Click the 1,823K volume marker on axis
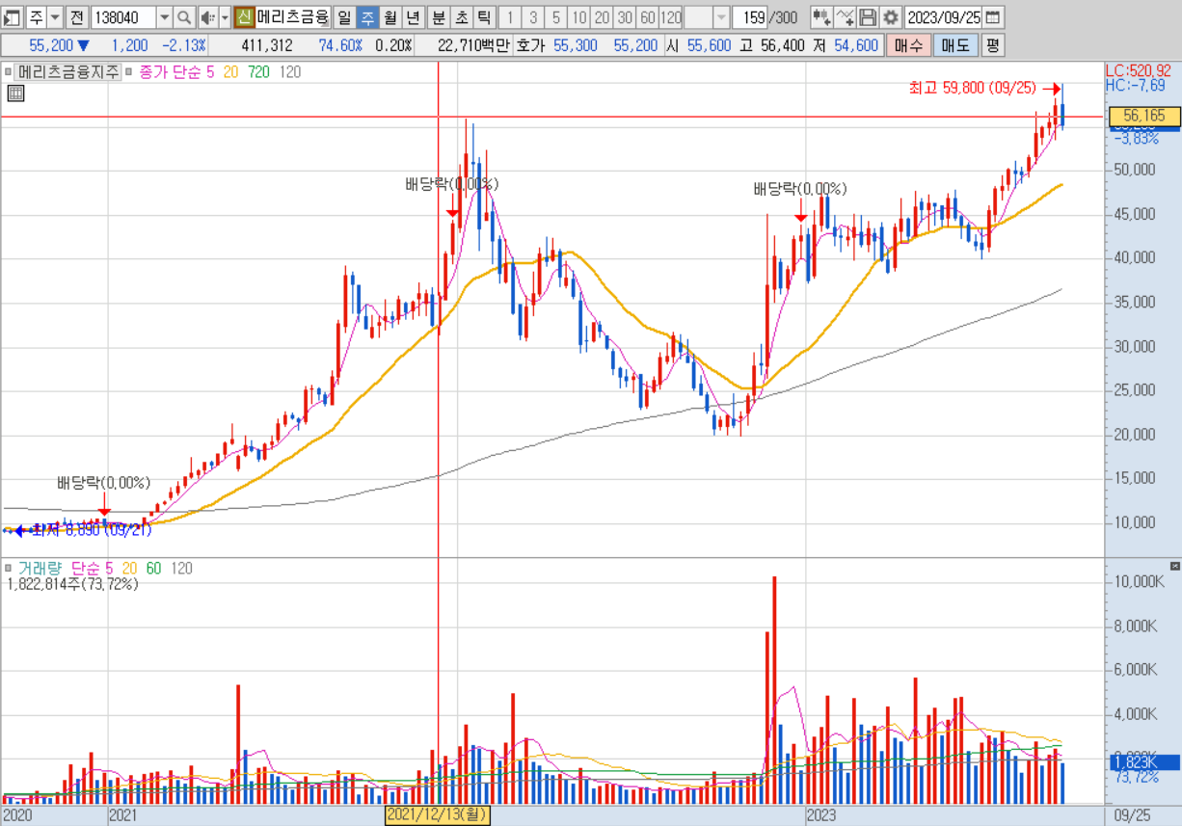The image size is (1182, 826). pyautogui.click(x=1144, y=761)
